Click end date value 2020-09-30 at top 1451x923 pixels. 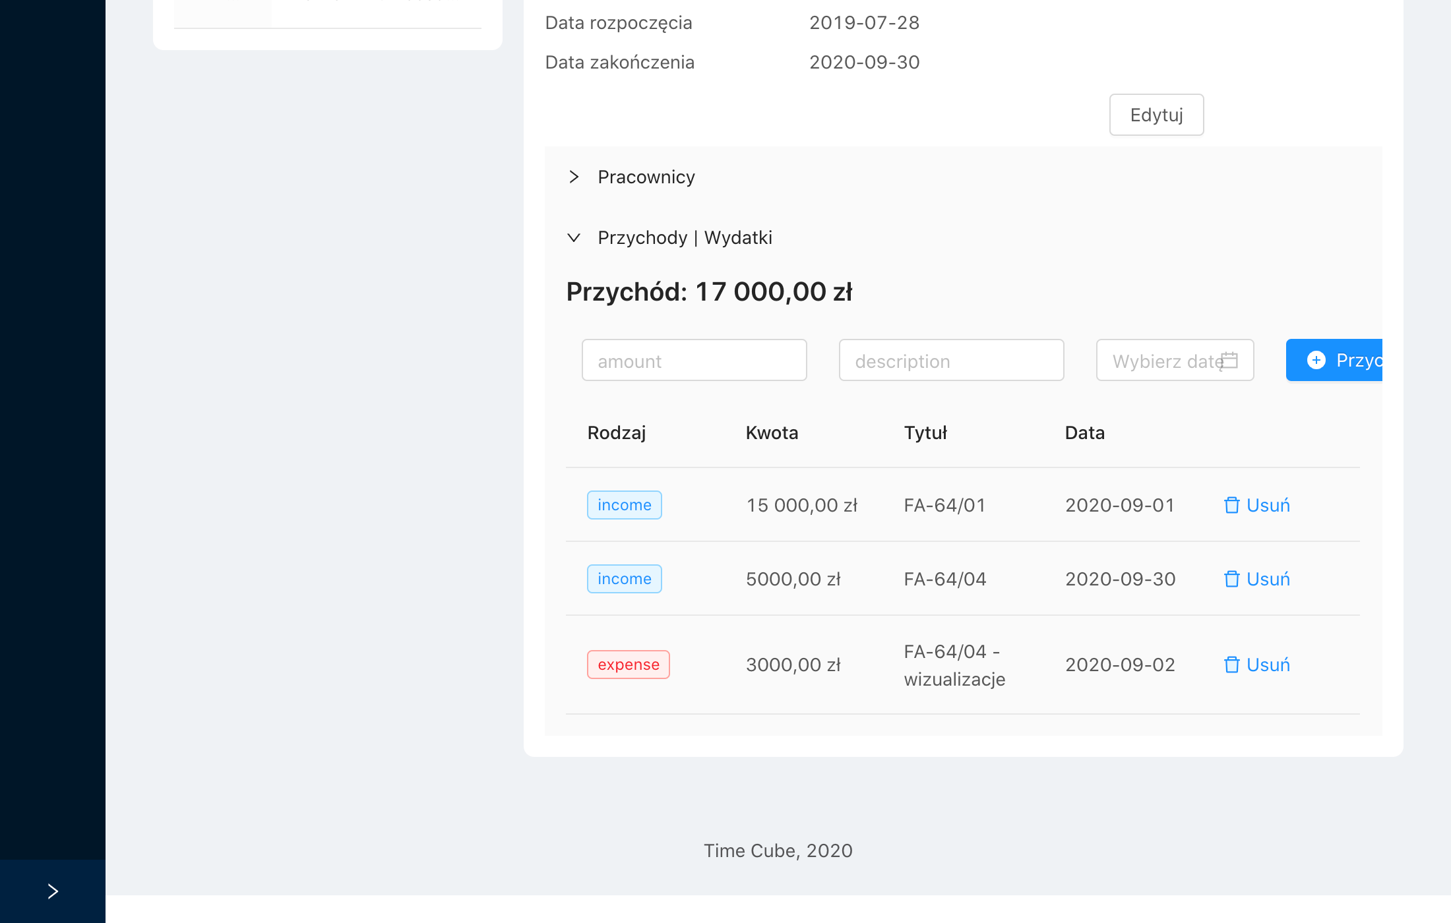864,62
